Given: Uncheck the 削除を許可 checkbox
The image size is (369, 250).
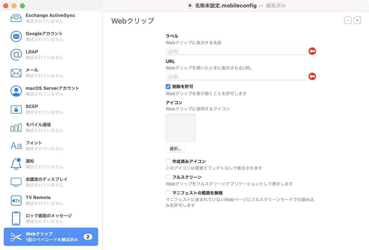Looking at the screenshot, I should pyautogui.click(x=168, y=87).
